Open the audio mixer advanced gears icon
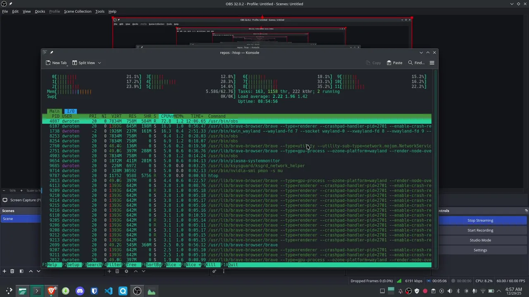The image size is (529, 297). click(x=214, y=271)
